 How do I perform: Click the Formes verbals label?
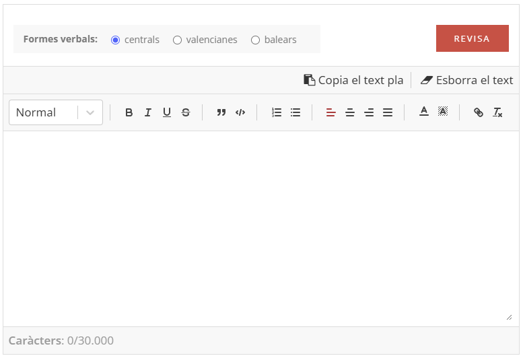click(61, 39)
